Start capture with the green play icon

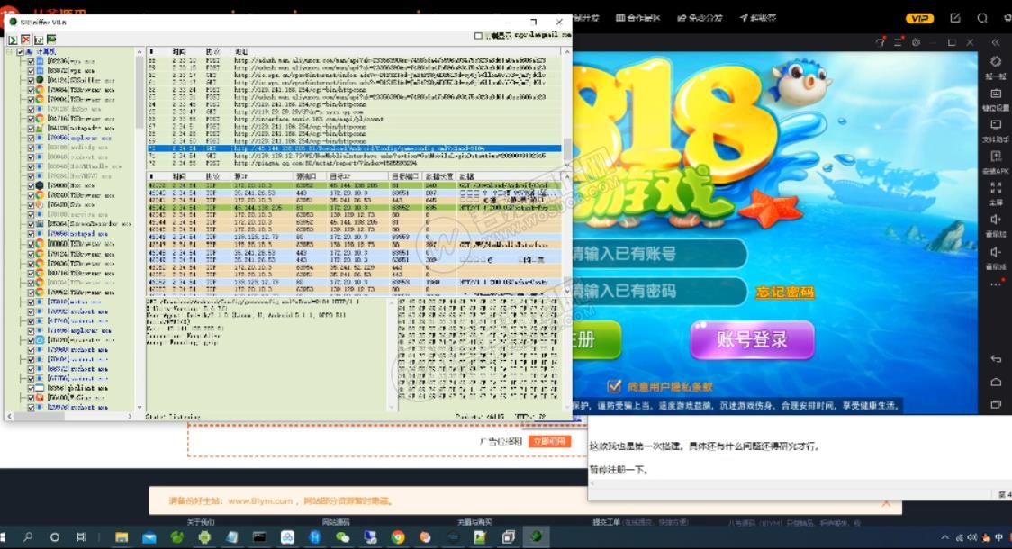coord(13,40)
